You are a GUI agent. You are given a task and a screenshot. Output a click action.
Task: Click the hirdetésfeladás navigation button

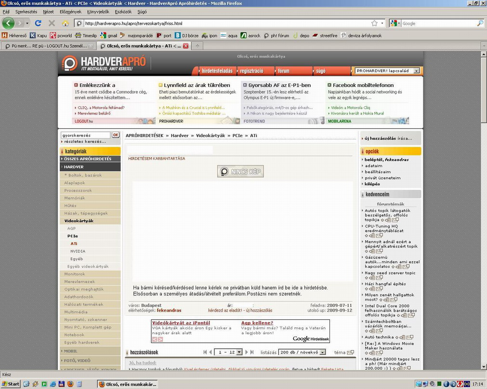tap(216, 71)
